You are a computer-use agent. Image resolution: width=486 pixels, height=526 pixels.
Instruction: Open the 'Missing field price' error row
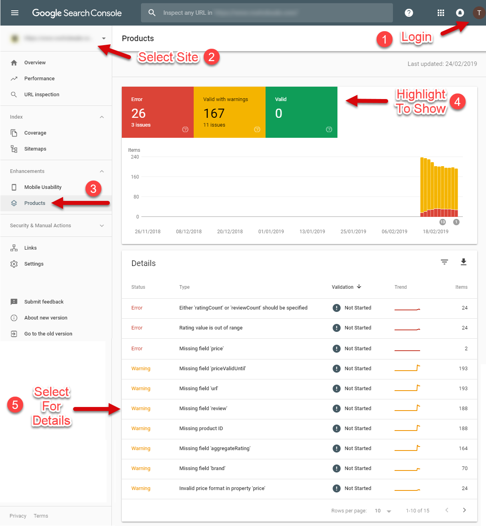coord(300,349)
